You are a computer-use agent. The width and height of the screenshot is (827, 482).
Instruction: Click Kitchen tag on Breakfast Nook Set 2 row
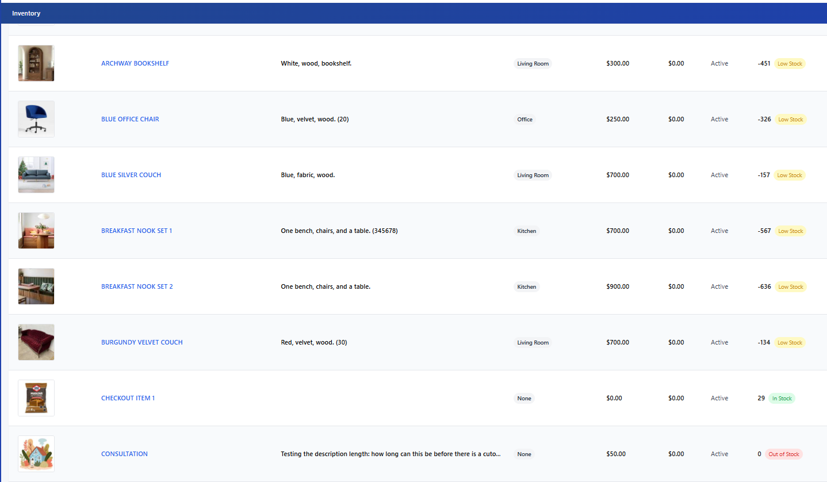[527, 287]
